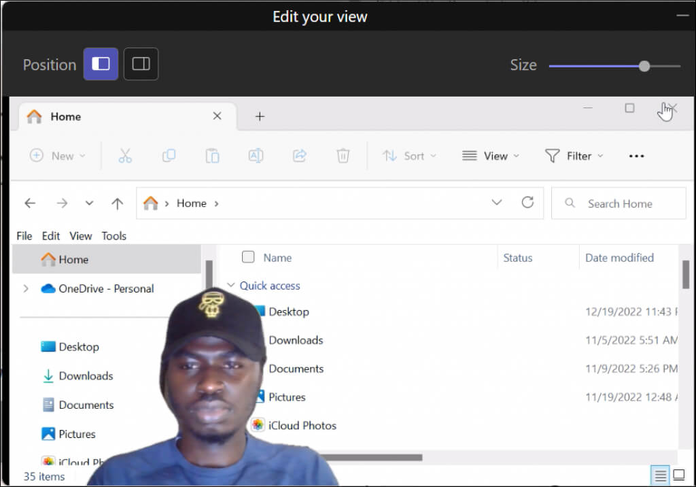Click the Search Home field
This screenshot has width=696, height=487.
tap(619, 203)
